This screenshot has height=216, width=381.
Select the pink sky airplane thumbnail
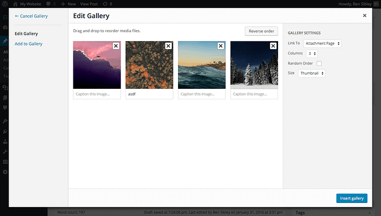click(97, 65)
